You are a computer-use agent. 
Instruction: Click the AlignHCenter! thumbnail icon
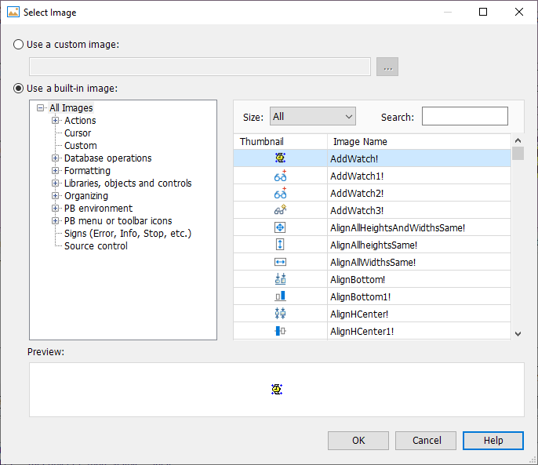(280, 314)
